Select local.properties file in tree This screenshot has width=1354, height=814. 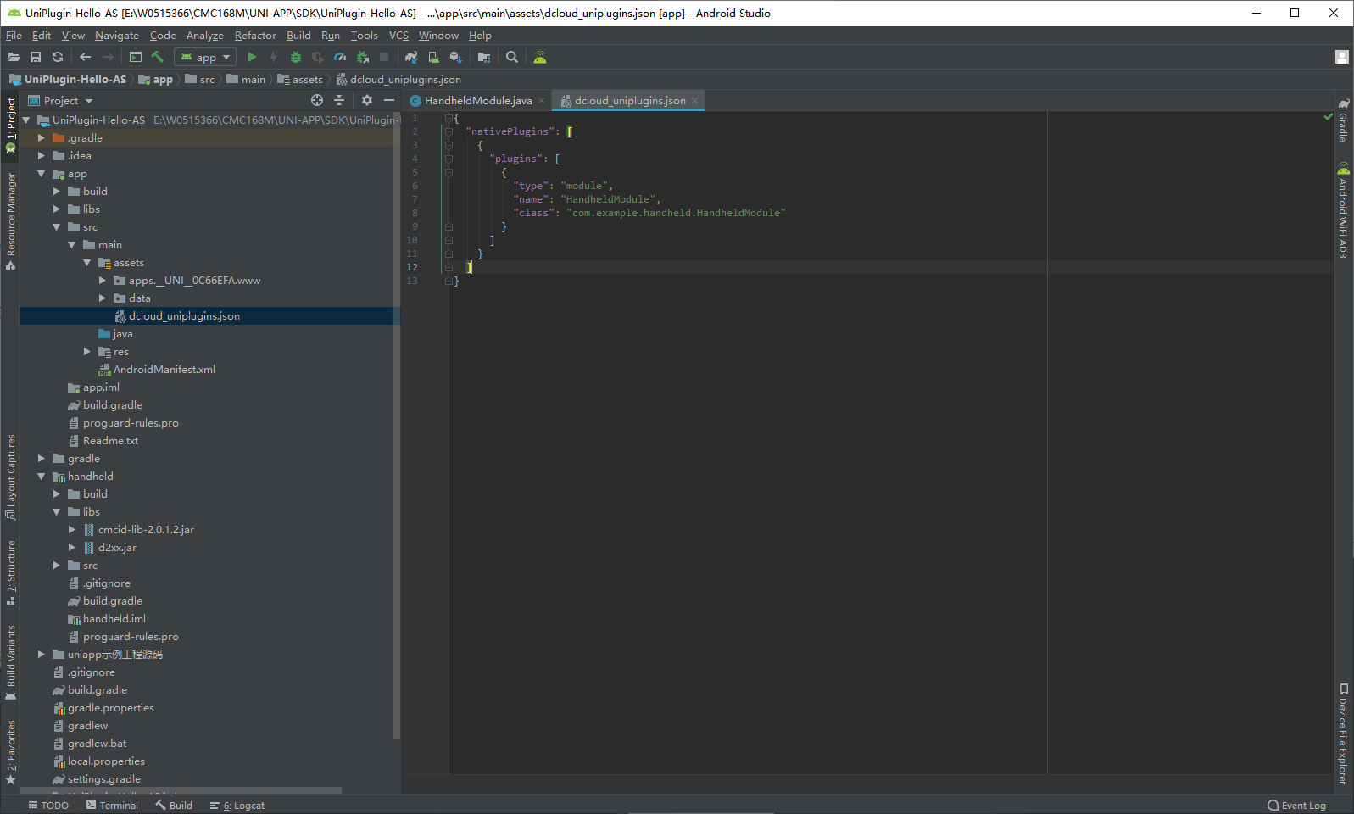pos(106,761)
